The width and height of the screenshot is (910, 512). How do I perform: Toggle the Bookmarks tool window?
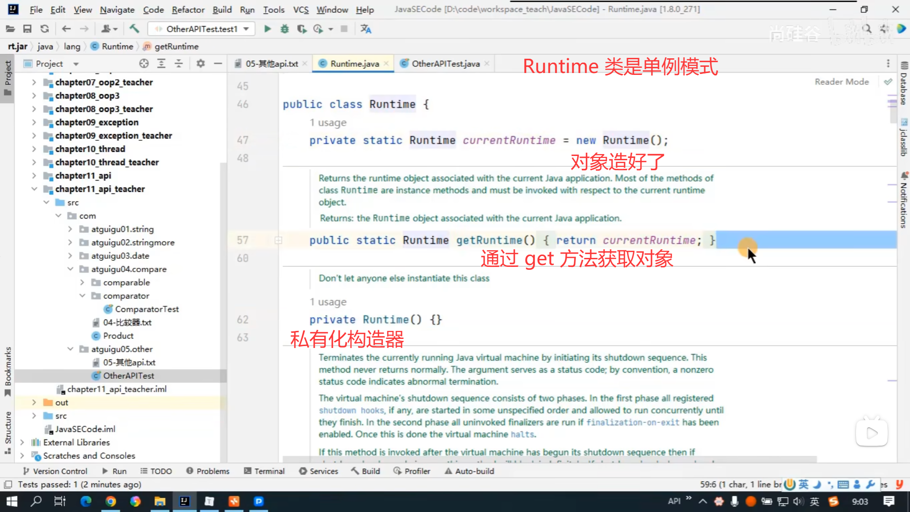[8, 370]
